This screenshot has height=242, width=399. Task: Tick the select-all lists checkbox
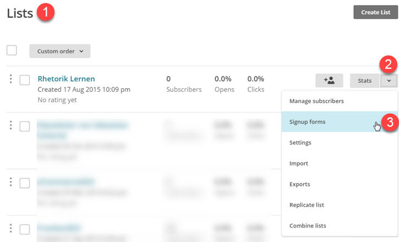[12, 51]
